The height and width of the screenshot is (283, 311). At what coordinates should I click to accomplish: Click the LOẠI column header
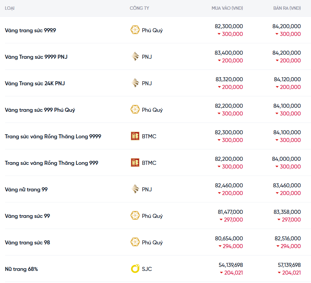point(9,8)
